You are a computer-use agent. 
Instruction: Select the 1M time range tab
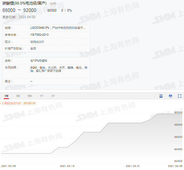6,96
